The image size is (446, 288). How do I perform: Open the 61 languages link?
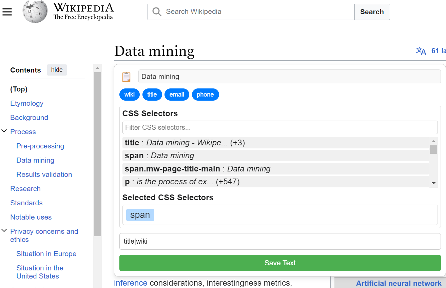click(439, 51)
